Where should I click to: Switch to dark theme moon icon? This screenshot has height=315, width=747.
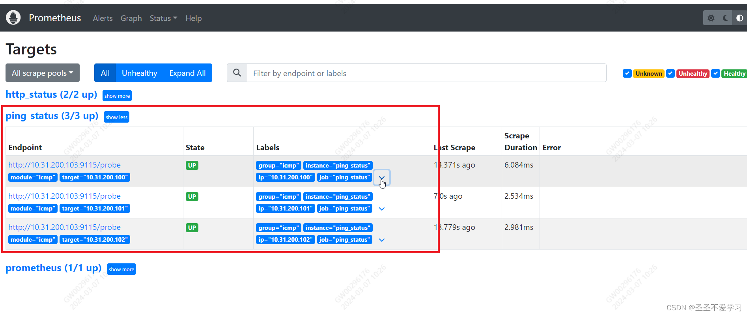click(x=725, y=18)
